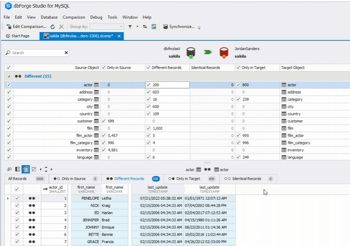The image size is (350, 246).
Task: Toggle the Only in Target header checkbox
Action: 238,67
